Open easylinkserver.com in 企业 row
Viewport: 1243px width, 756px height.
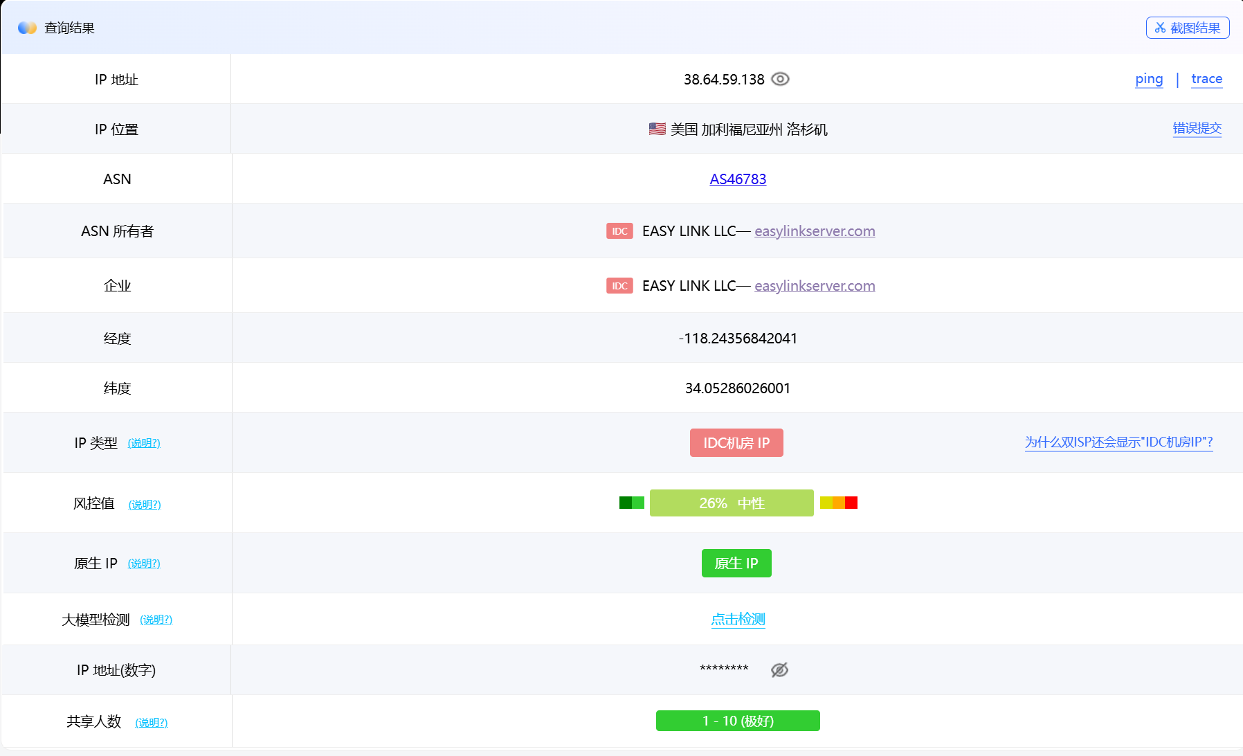(x=815, y=286)
